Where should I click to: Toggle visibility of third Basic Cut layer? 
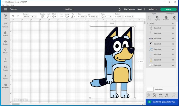173,39
